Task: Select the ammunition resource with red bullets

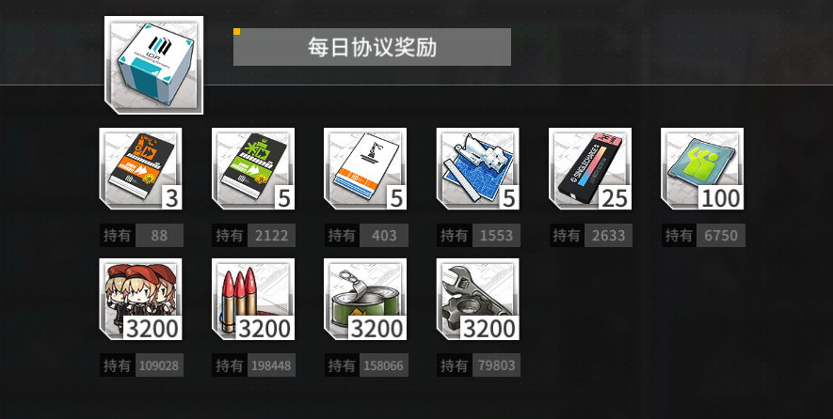Action: point(253,299)
